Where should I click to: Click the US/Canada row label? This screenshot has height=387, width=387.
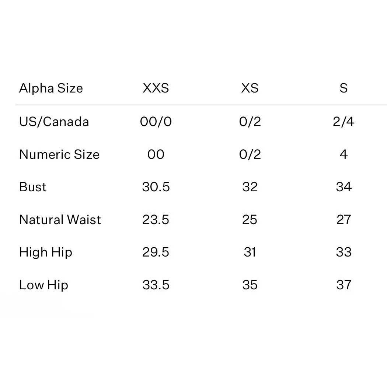54,122
